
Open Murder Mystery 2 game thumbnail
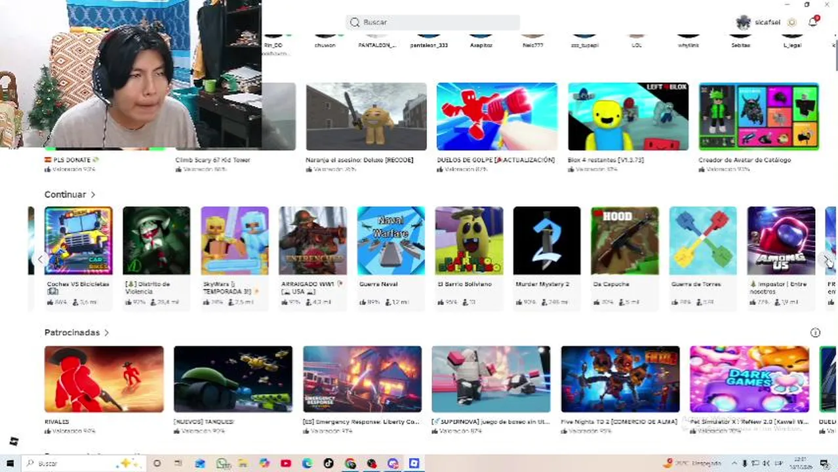pyautogui.click(x=547, y=241)
